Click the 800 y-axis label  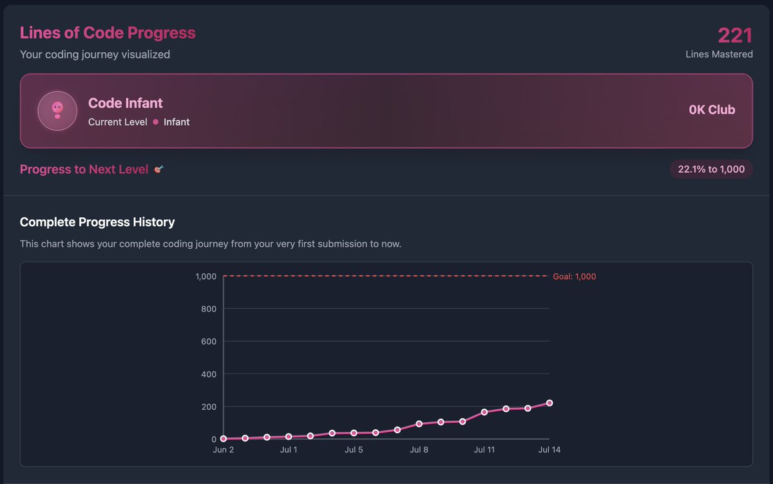(x=210, y=309)
